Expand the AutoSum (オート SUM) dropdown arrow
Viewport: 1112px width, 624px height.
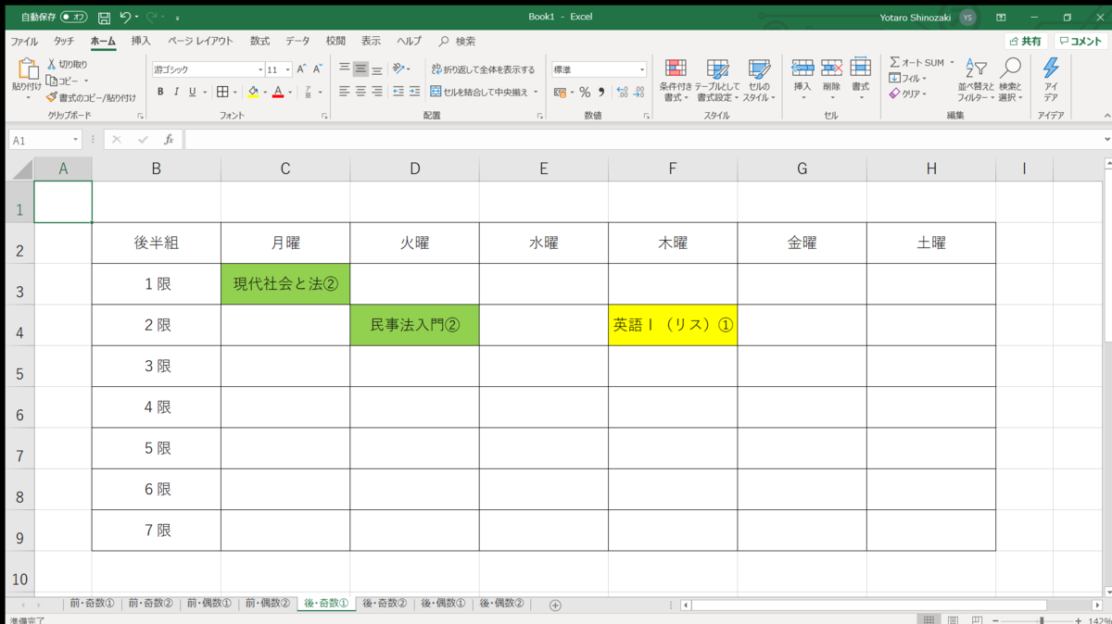tap(952, 63)
